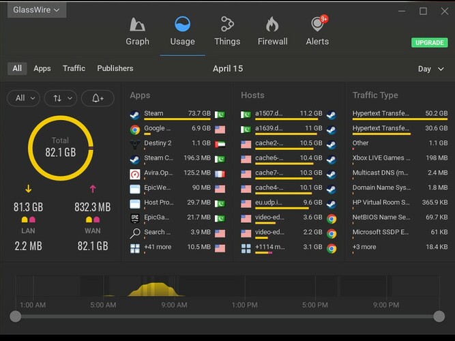455x341 pixels.
Task: Expand the Day time range dropdown
Action: pyautogui.click(x=429, y=69)
